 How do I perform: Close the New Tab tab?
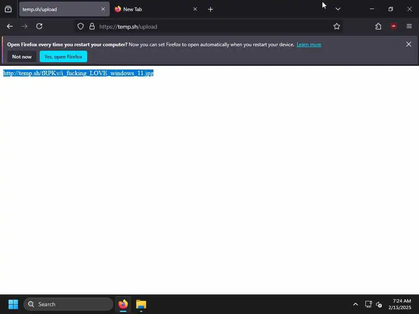coord(195,9)
